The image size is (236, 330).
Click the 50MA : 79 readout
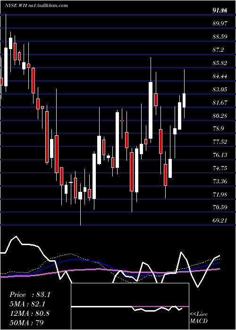coord(26,322)
